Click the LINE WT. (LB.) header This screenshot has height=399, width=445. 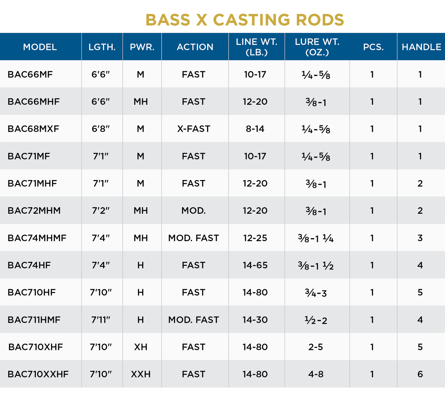(x=257, y=47)
